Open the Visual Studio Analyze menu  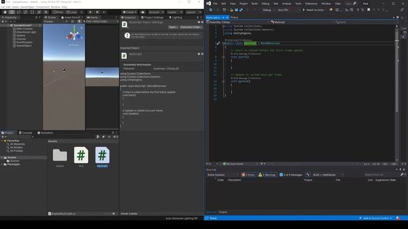coord(286,4)
